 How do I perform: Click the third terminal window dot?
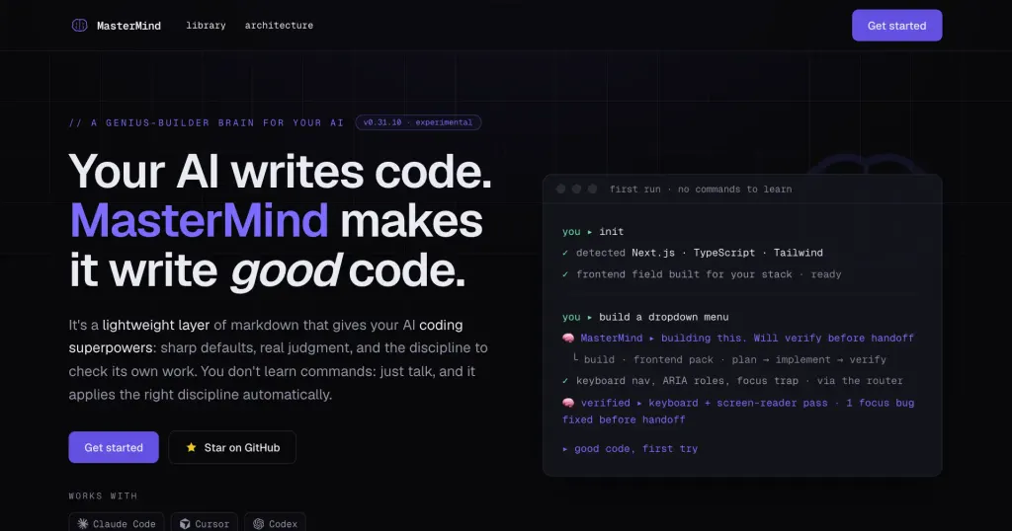[593, 189]
